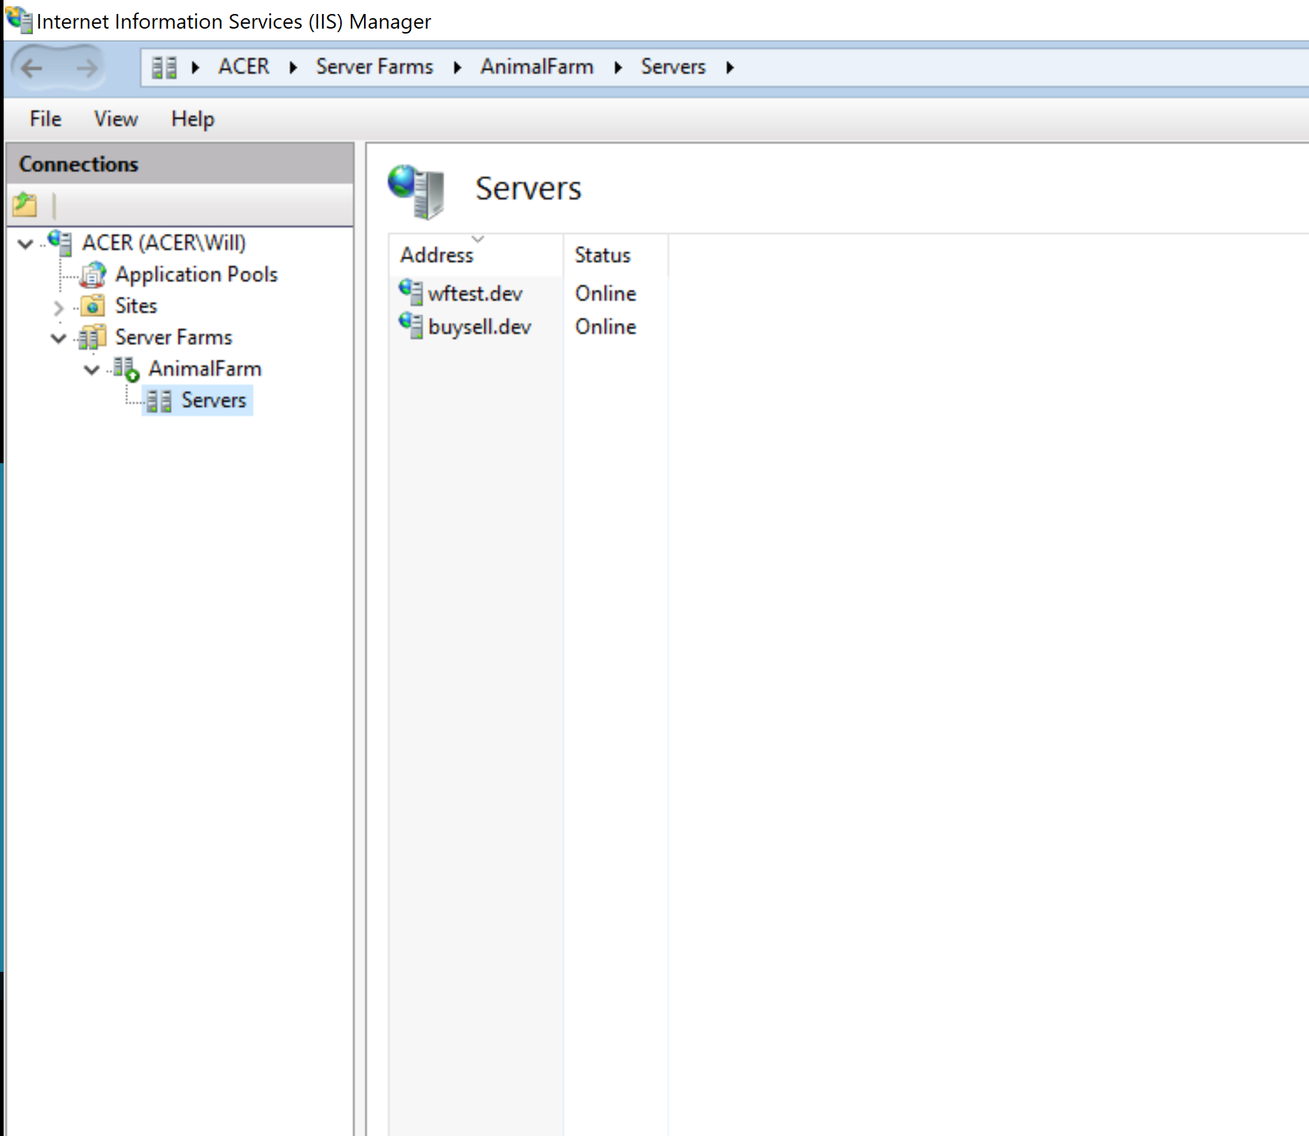The image size is (1309, 1136).
Task: Click the wftest.dev server icon
Action: 410,292
